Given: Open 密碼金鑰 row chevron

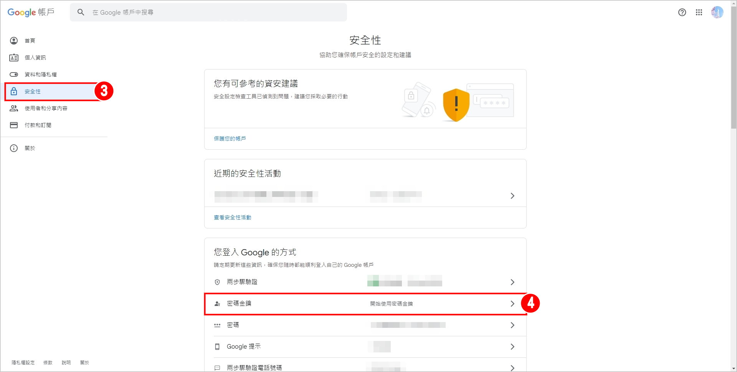Looking at the screenshot, I should pyautogui.click(x=512, y=304).
